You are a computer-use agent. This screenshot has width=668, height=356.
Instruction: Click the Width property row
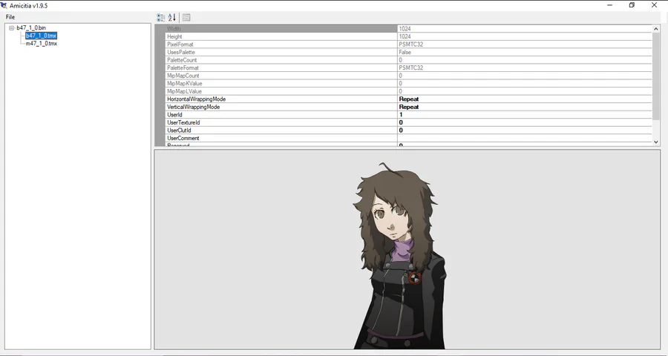click(409, 28)
